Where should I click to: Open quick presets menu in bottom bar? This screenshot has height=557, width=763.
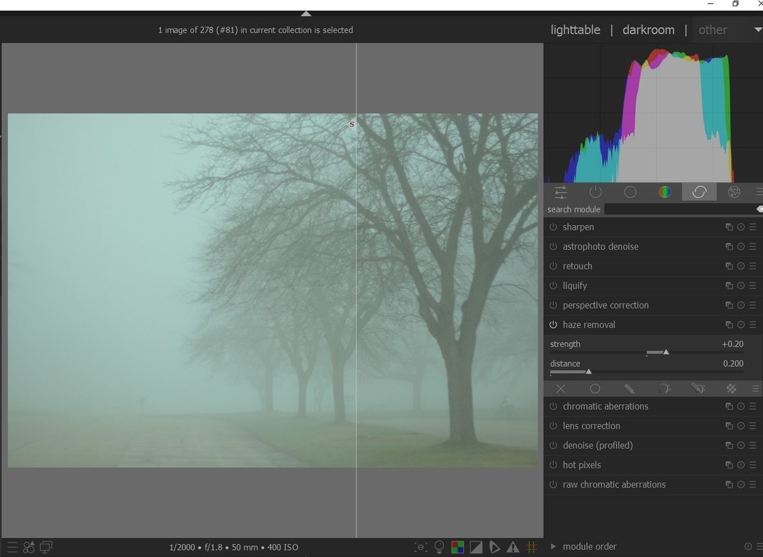(12, 547)
